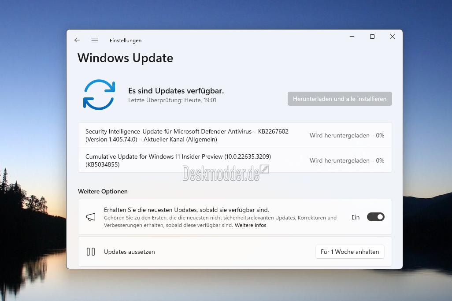Go back with the arrow icon
This screenshot has height=301, width=452.
tap(77, 41)
